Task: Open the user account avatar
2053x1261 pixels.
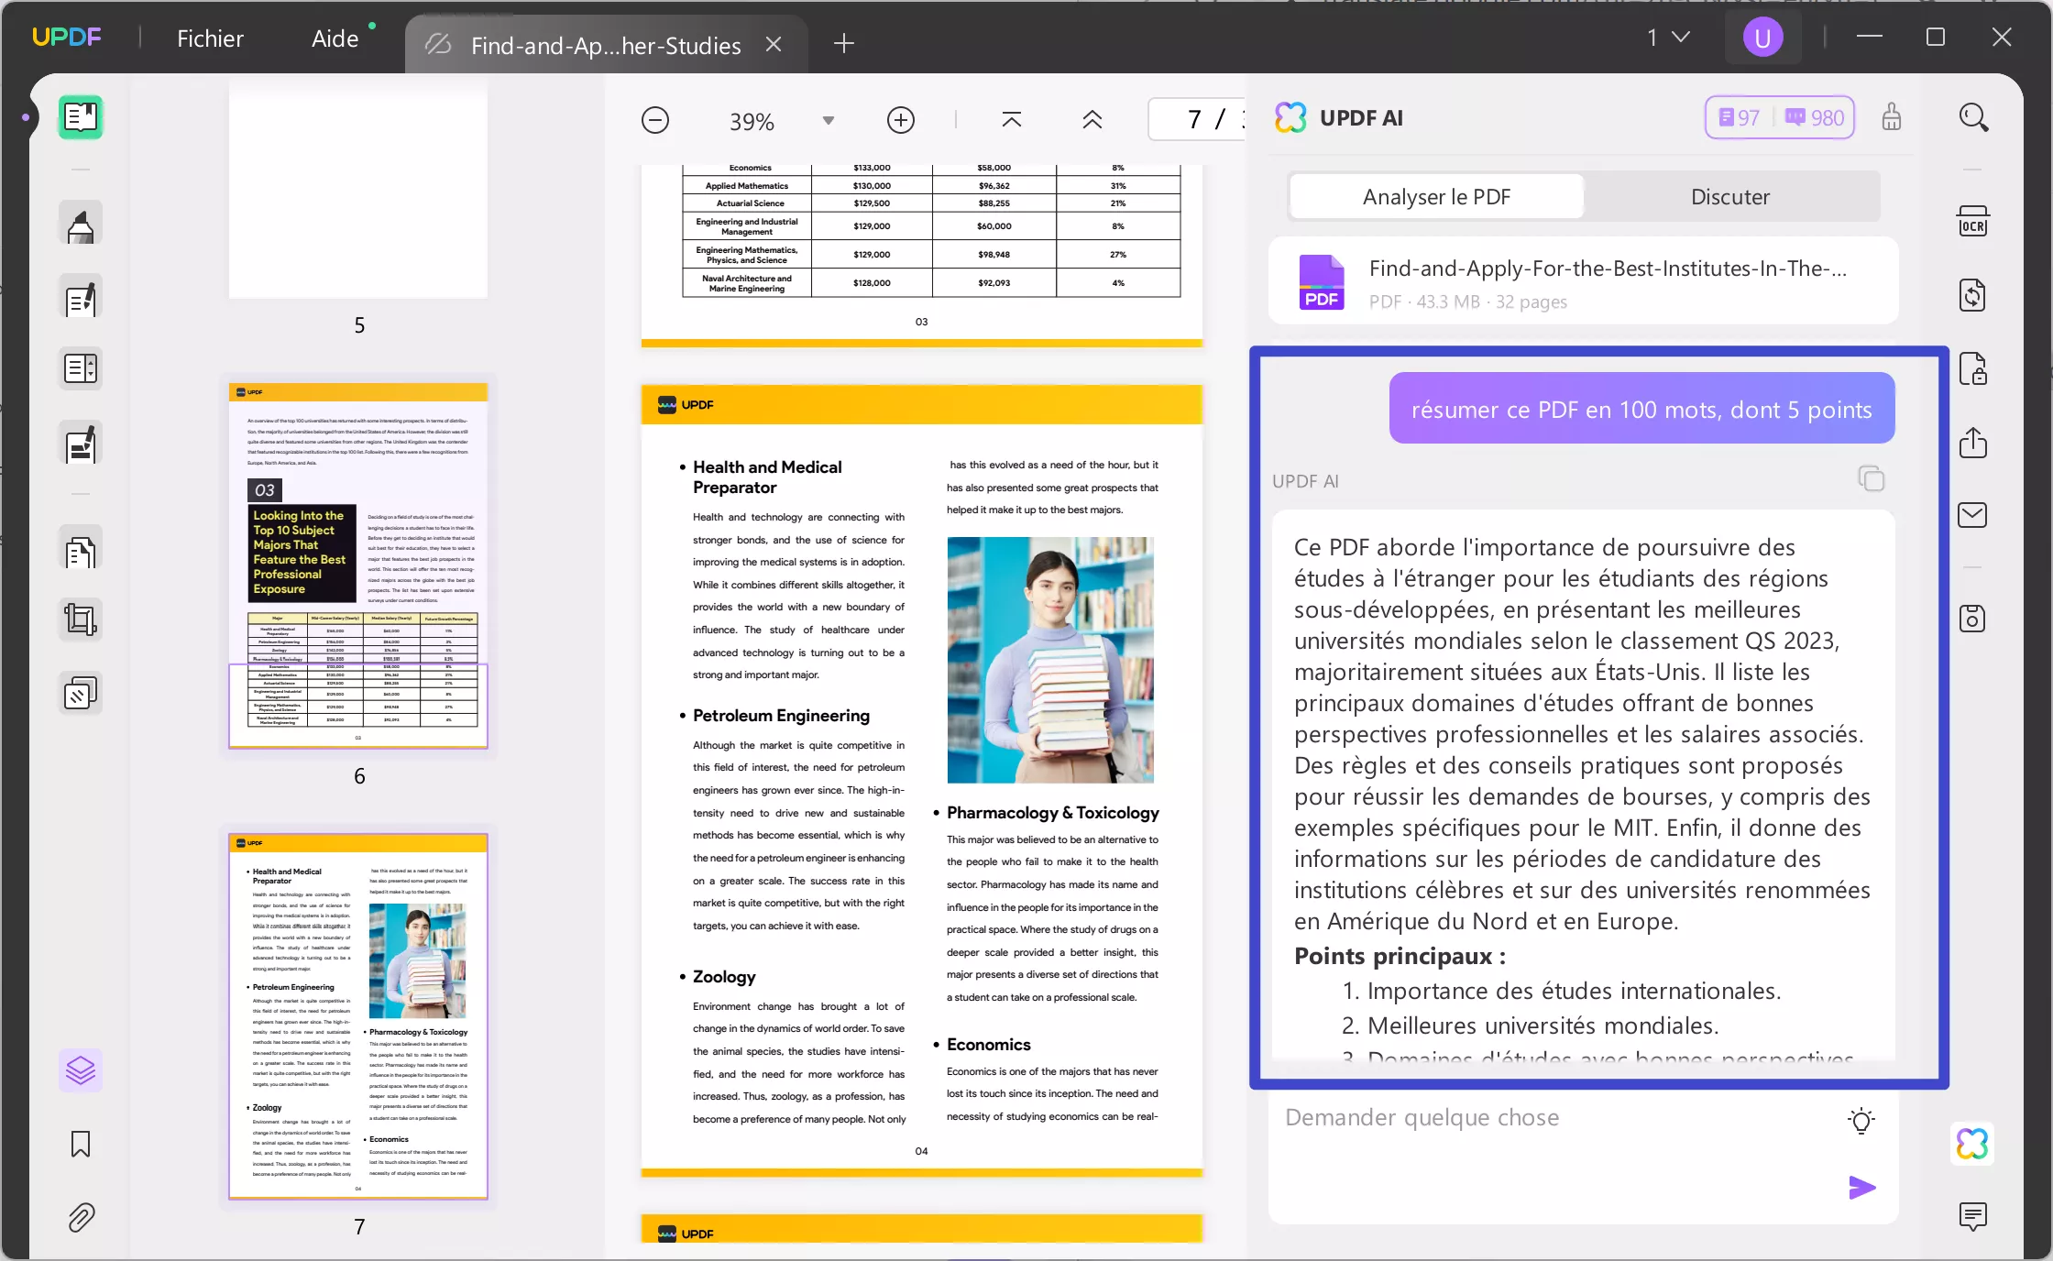Action: point(1762,38)
